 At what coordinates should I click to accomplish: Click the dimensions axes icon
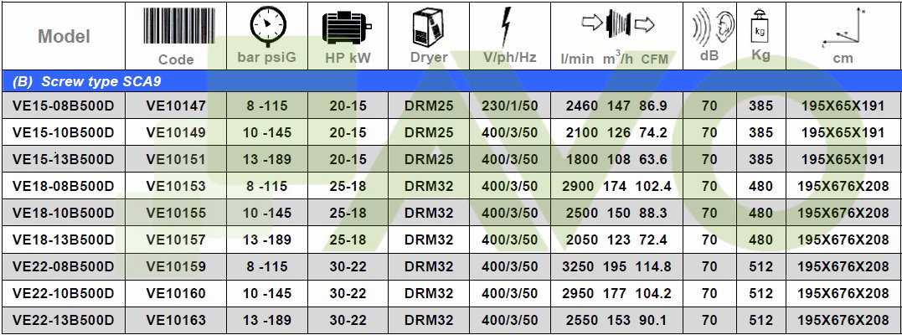[x=843, y=27]
